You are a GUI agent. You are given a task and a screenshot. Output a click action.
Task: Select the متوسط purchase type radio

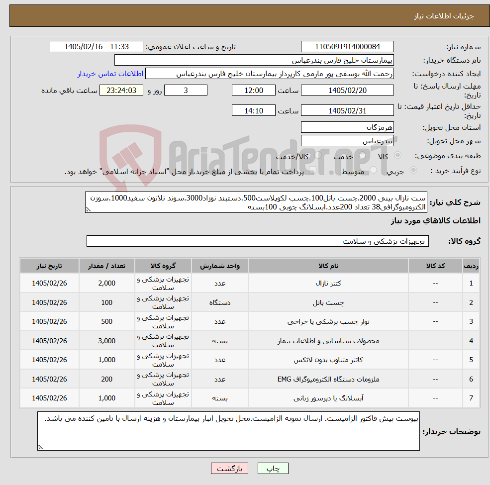pyautogui.click(x=373, y=170)
